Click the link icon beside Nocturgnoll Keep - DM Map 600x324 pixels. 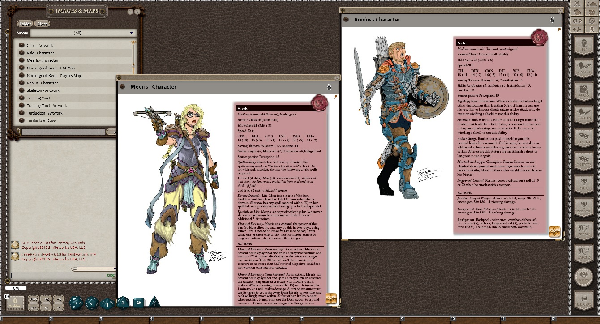pyautogui.click(x=21, y=68)
